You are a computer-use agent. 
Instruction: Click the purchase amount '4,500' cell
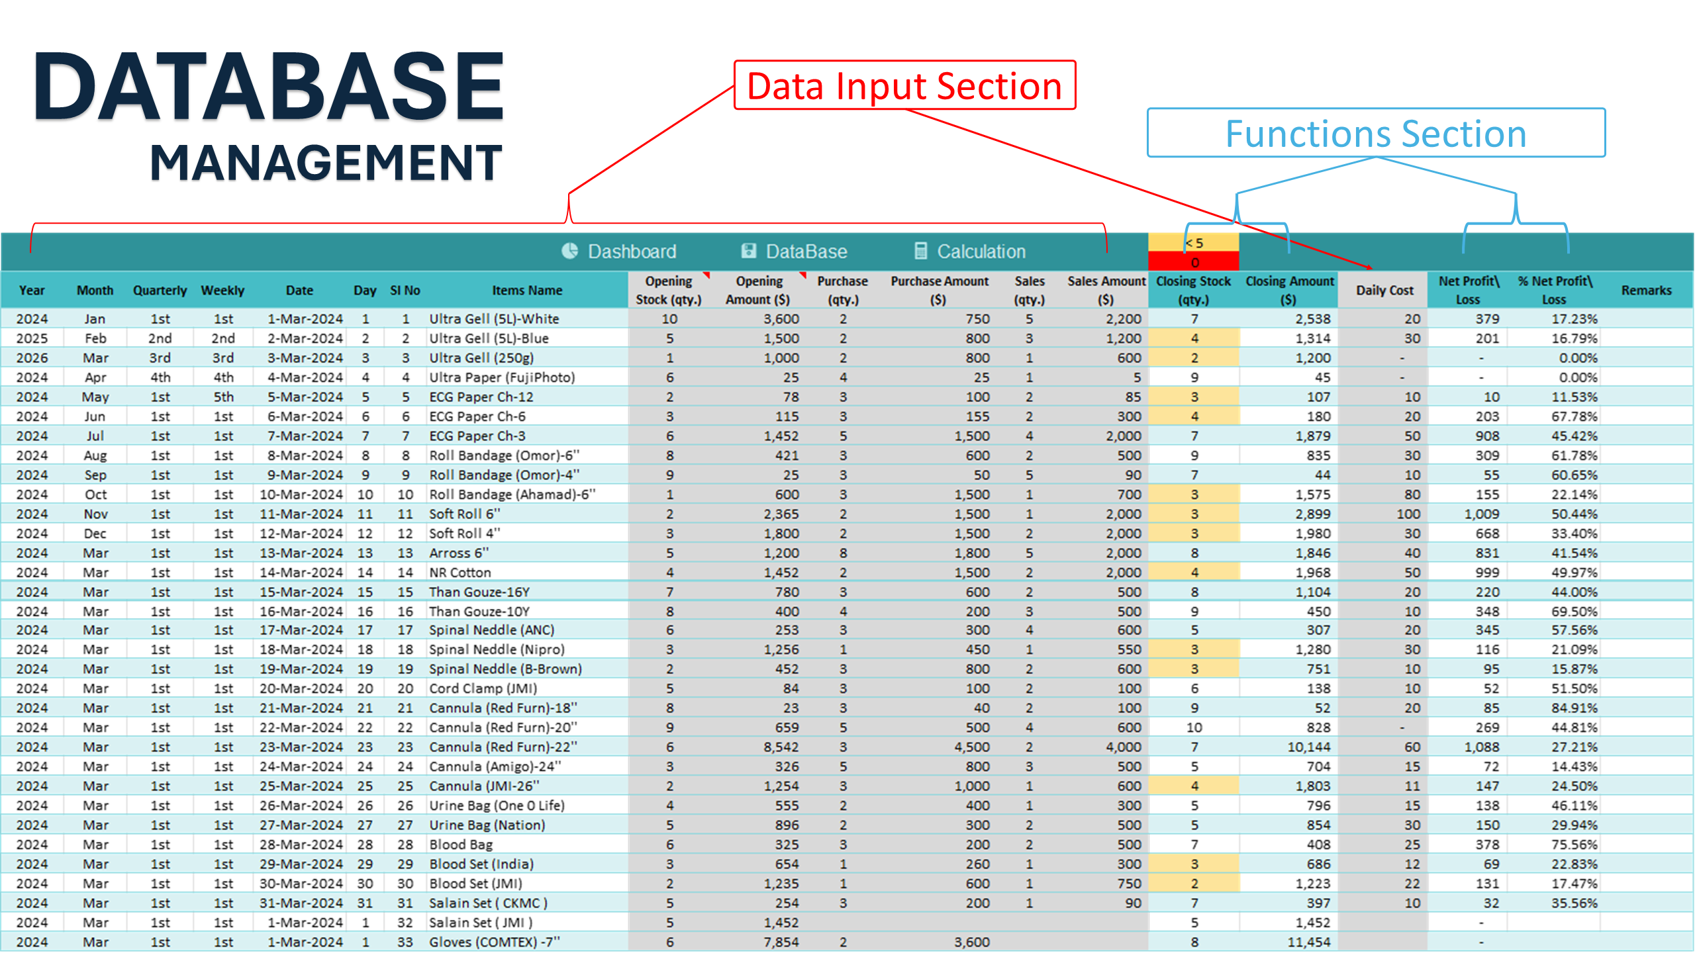pos(940,747)
